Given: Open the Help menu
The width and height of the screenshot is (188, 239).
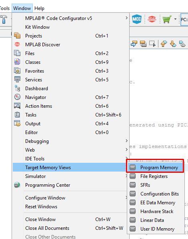Looking at the screenshot, I should [39, 8].
